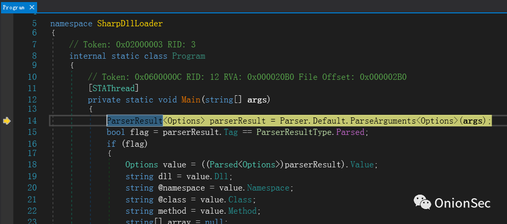Click the Parsed cast type on line 18
The image size is (507, 224).
pos(224,165)
